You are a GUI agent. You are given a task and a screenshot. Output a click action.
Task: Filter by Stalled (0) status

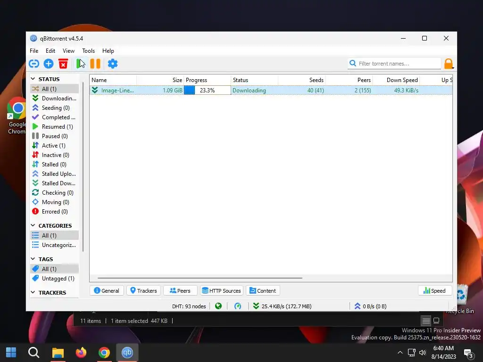(x=55, y=165)
